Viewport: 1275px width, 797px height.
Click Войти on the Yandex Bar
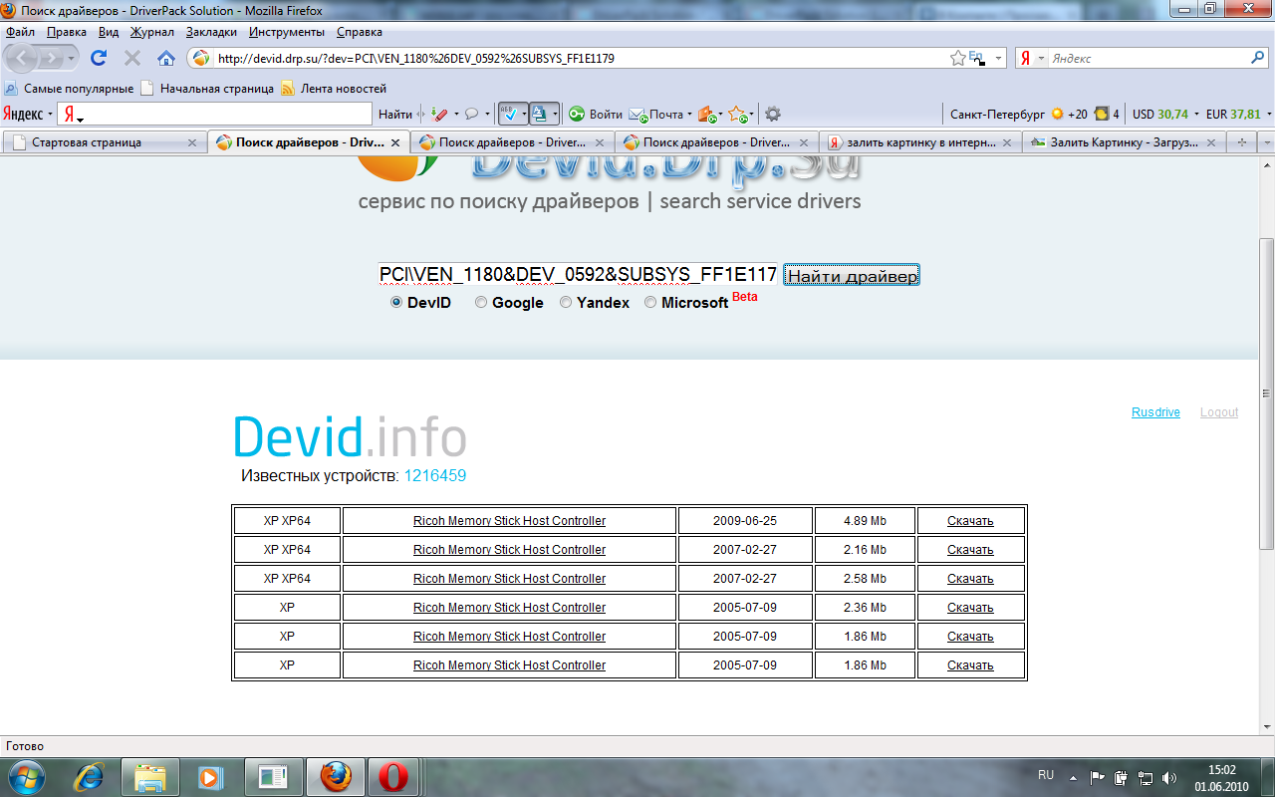tap(596, 115)
